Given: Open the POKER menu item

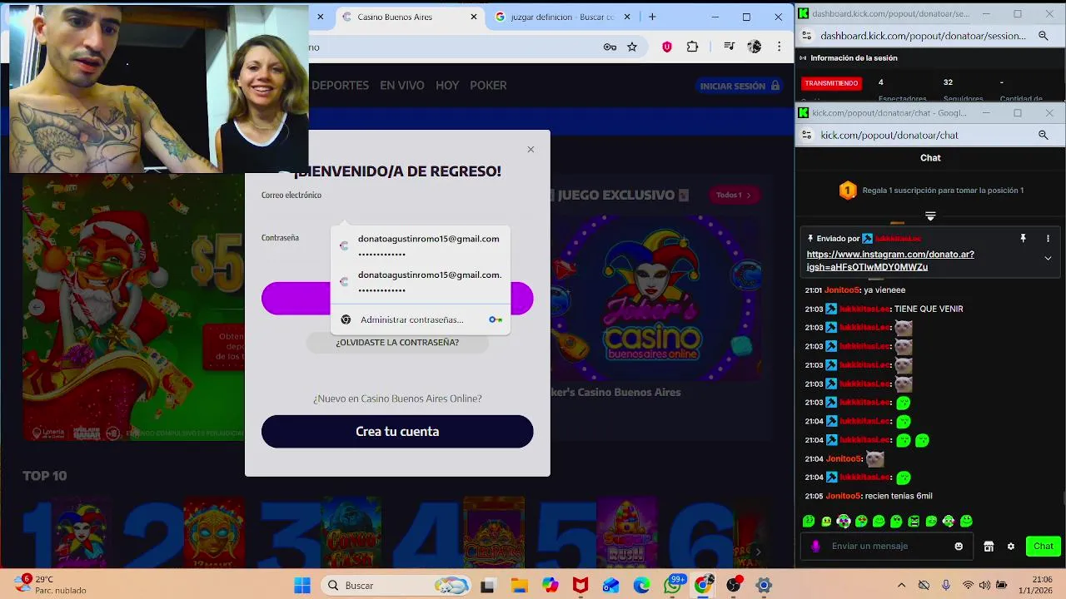Looking at the screenshot, I should [x=488, y=86].
